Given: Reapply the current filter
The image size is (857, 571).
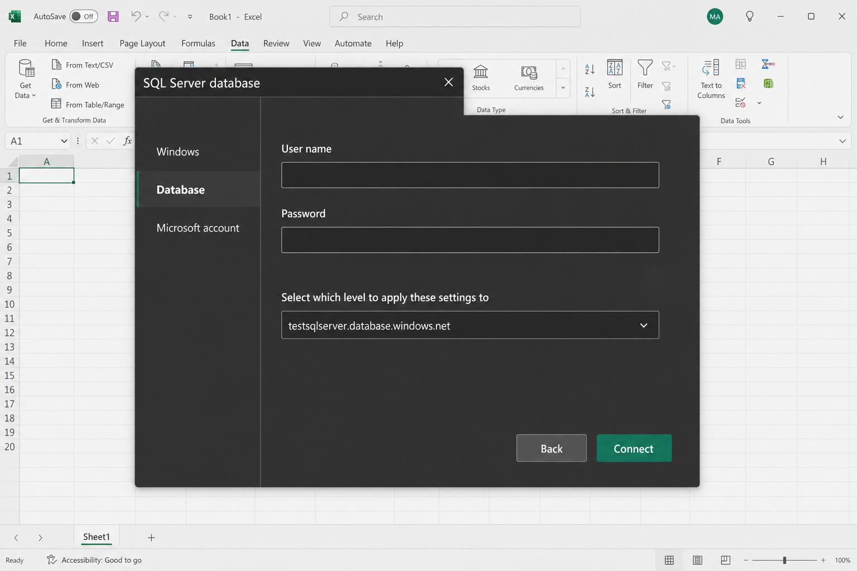Looking at the screenshot, I should (666, 86).
